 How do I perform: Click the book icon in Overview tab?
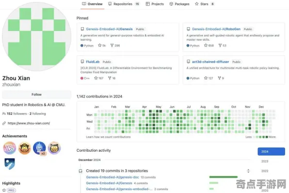84,4
